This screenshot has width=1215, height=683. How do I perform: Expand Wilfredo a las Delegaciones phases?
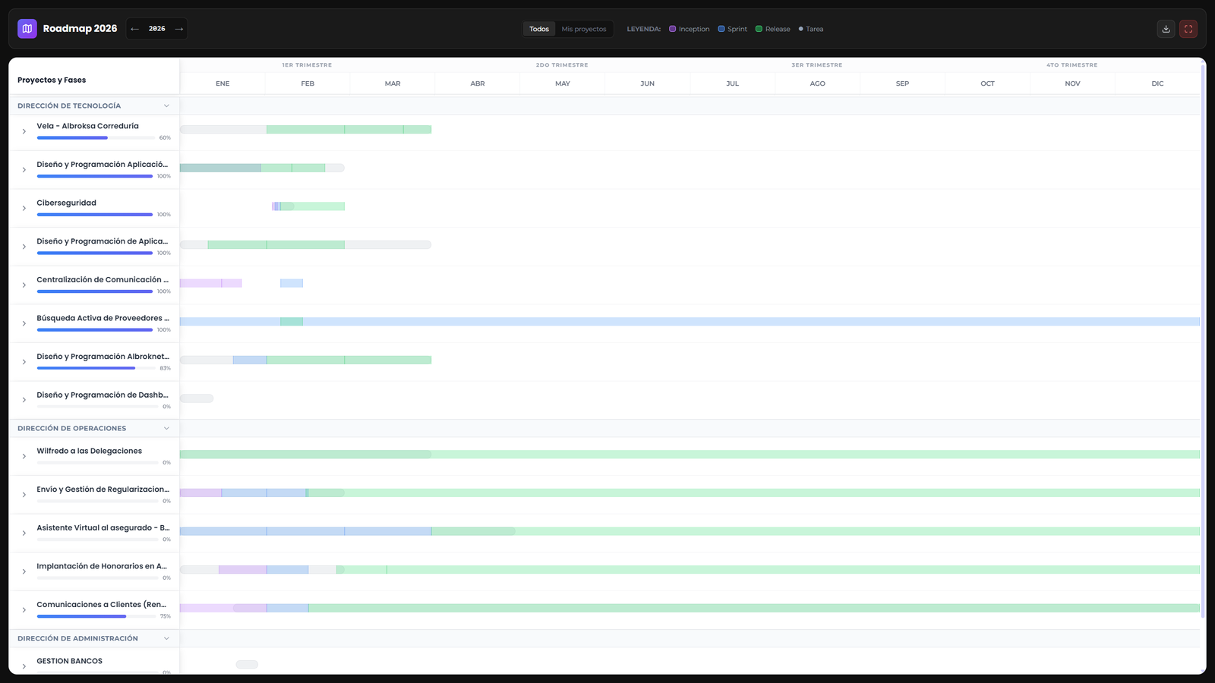click(x=24, y=456)
